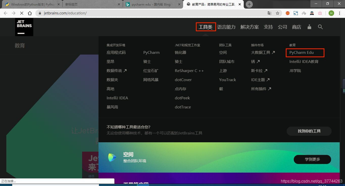Click the Space logo icon in the banner
The width and height of the screenshot is (345, 186).
[x=112, y=158]
